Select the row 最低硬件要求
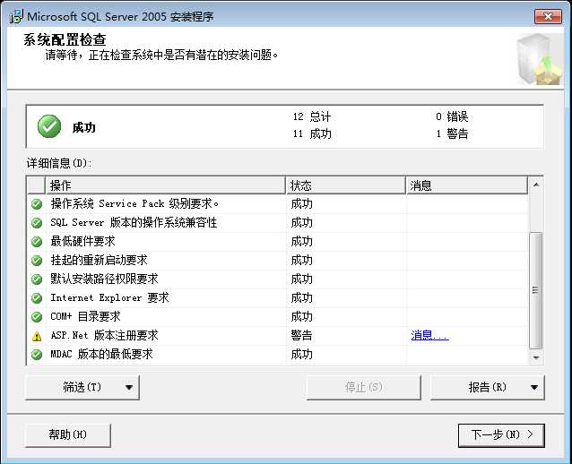Image resolution: width=572 pixels, height=464 pixels. [x=277, y=241]
